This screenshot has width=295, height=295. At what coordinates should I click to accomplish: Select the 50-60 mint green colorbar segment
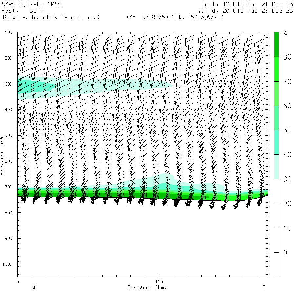click(x=276, y=118)
